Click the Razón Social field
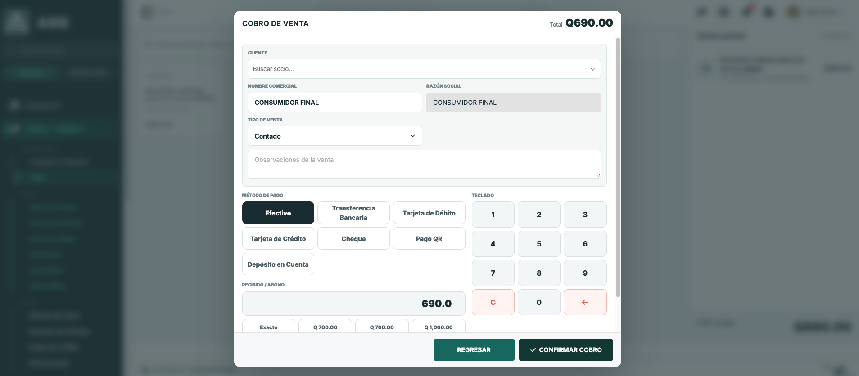Screen dimensions: 859x376 pyautogui.click(x=514, y=103)
